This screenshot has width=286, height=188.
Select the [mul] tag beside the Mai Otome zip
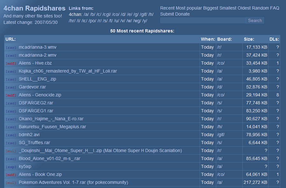pos(11,151)
